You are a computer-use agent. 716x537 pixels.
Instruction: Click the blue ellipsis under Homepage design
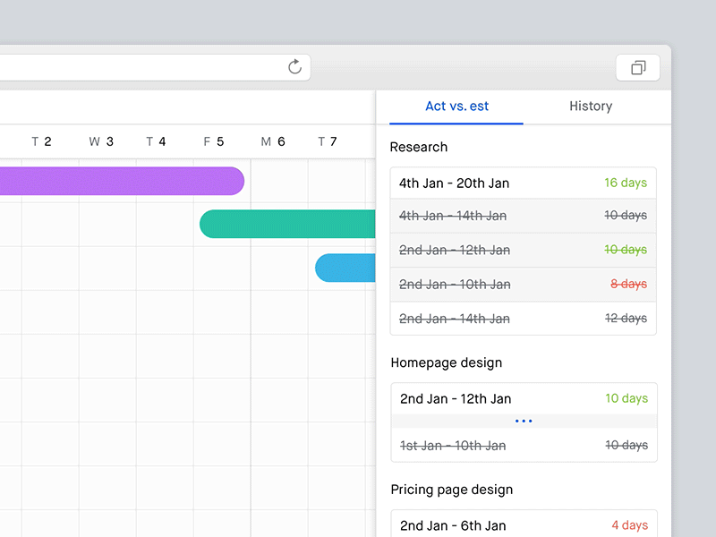(x=524, y=421)
